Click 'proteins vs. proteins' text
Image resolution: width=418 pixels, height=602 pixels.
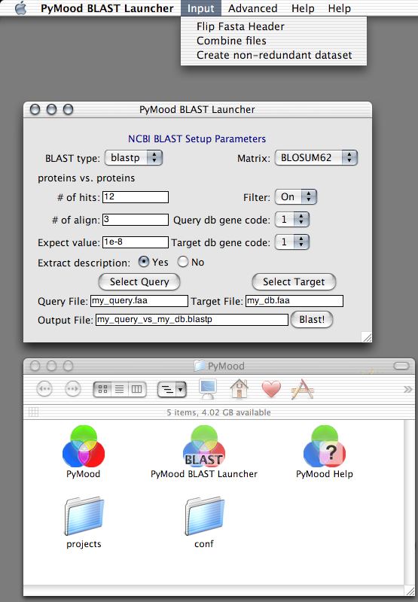(87, 178)
